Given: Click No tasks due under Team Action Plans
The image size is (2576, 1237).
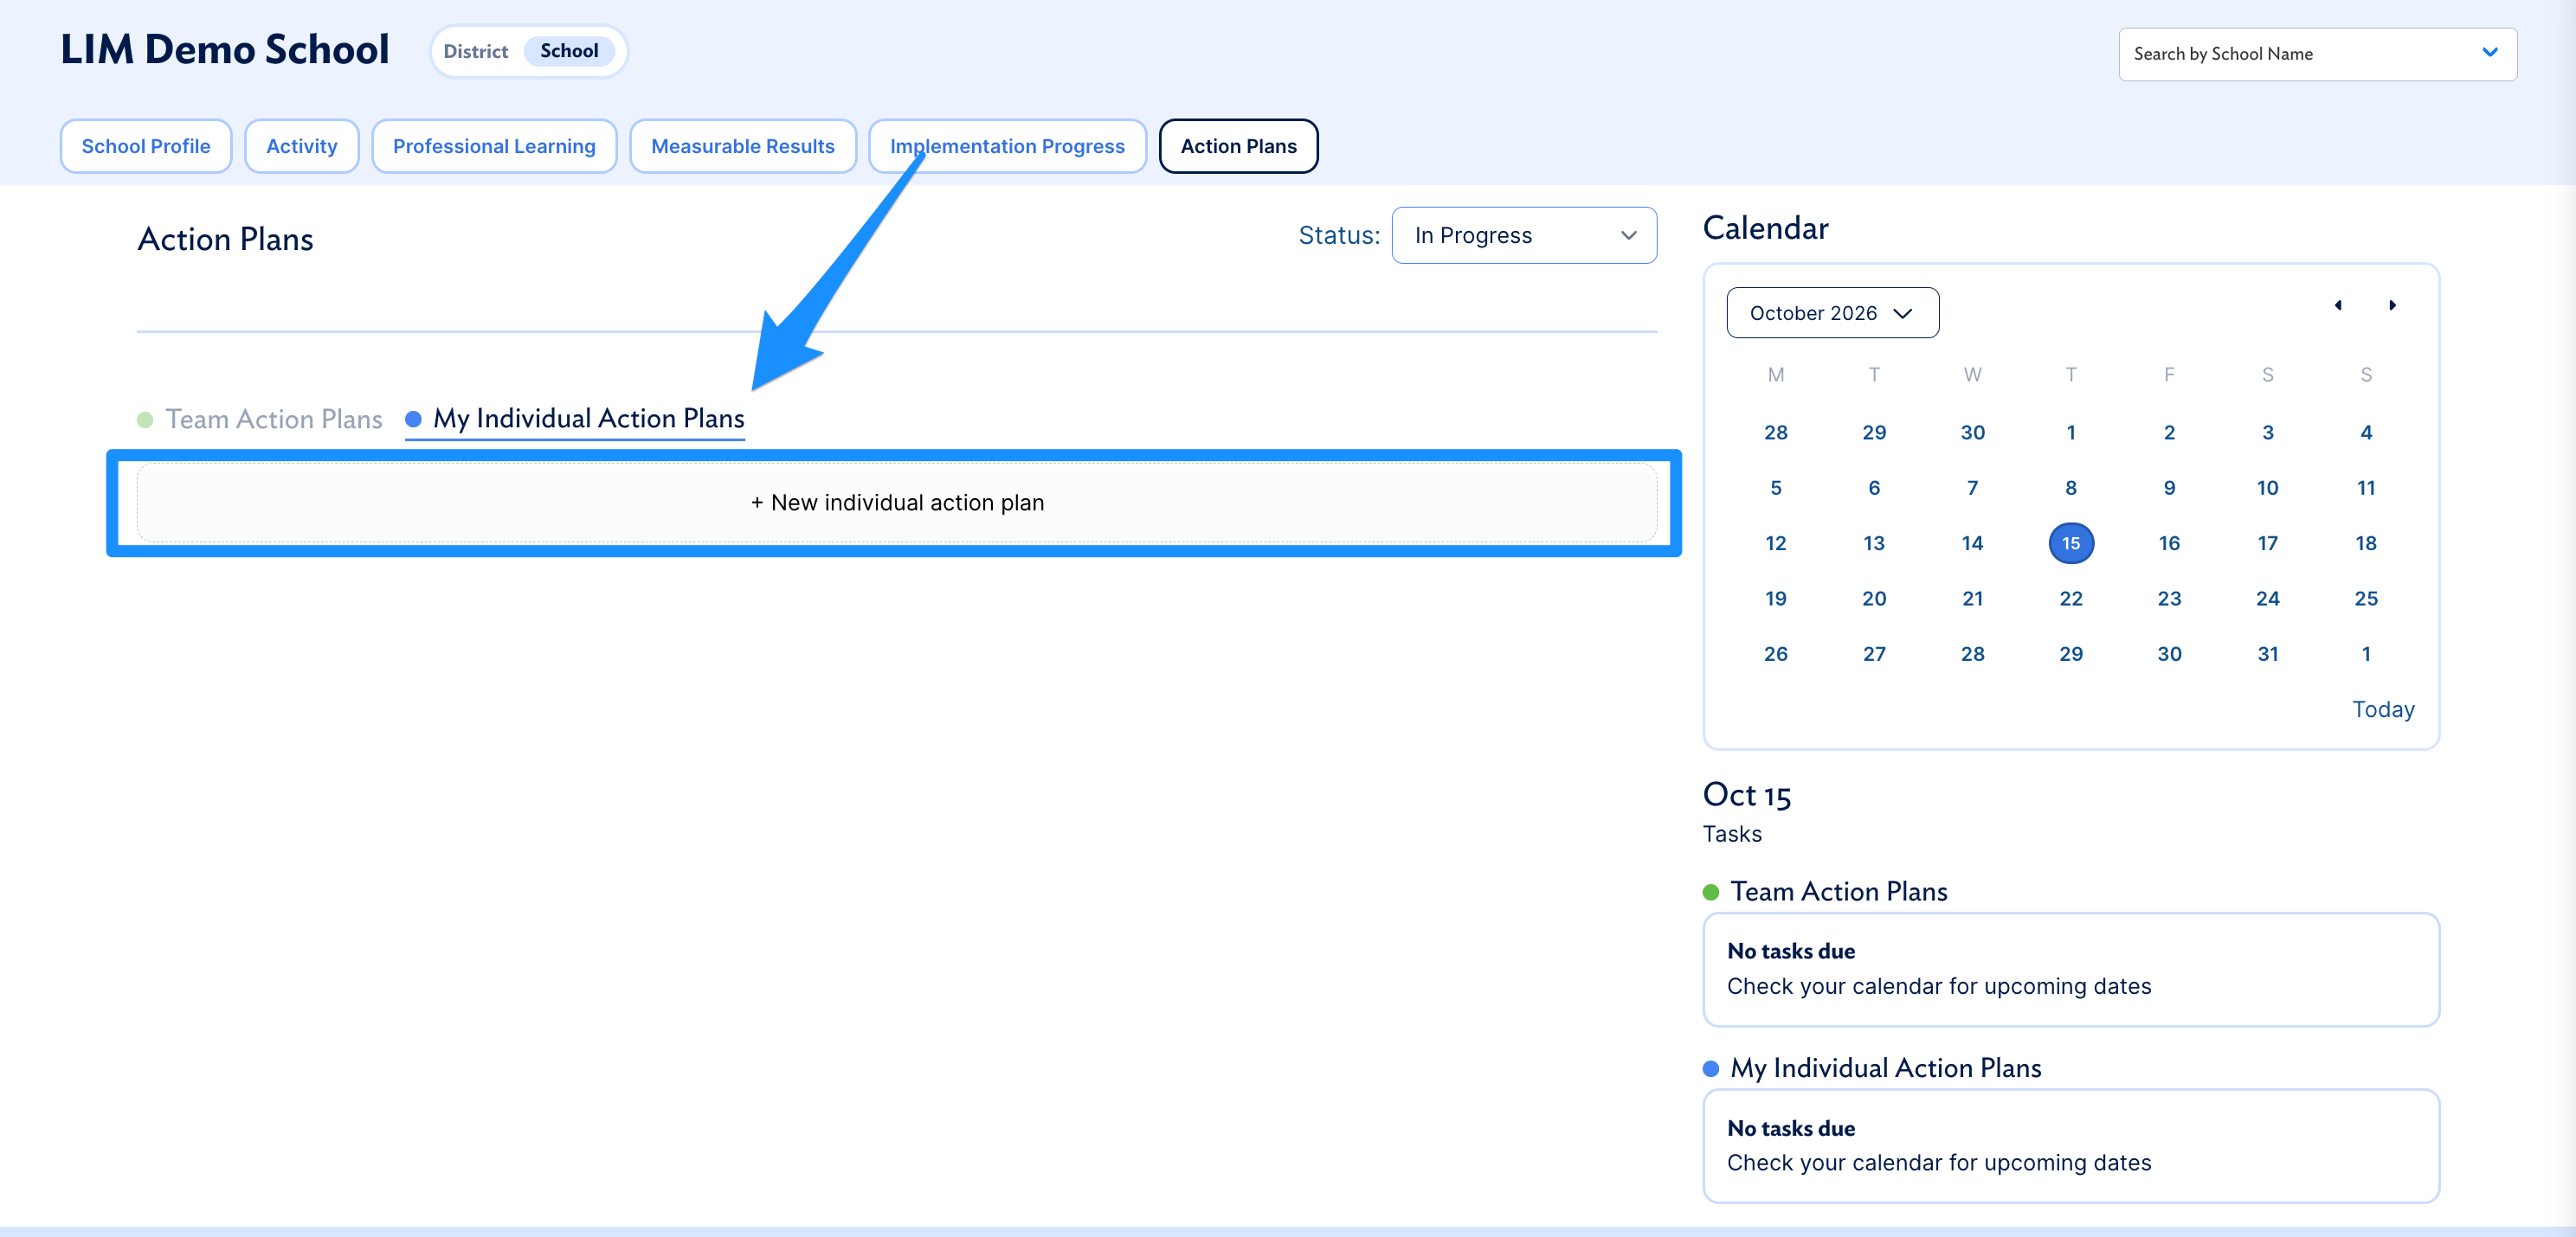Looking at the screenshot, I should click(x=1791, y=952).
